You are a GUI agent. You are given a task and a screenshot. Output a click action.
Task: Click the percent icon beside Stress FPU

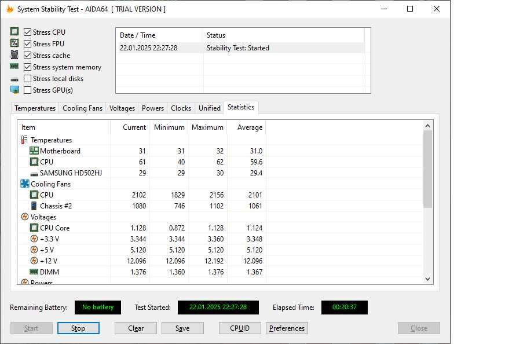pyautogui.click(x=14, y=43)
